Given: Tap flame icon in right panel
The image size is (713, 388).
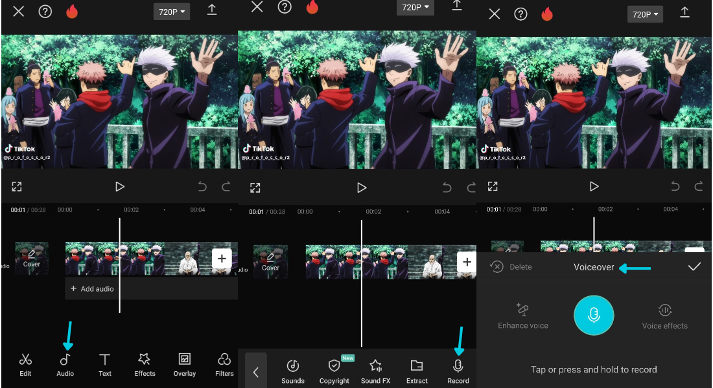Looking at the screenshot, I should pos(547,14).
